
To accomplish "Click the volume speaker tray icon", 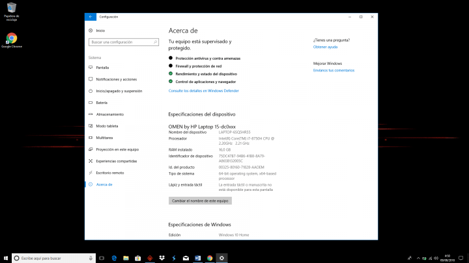I will point(436,258).
